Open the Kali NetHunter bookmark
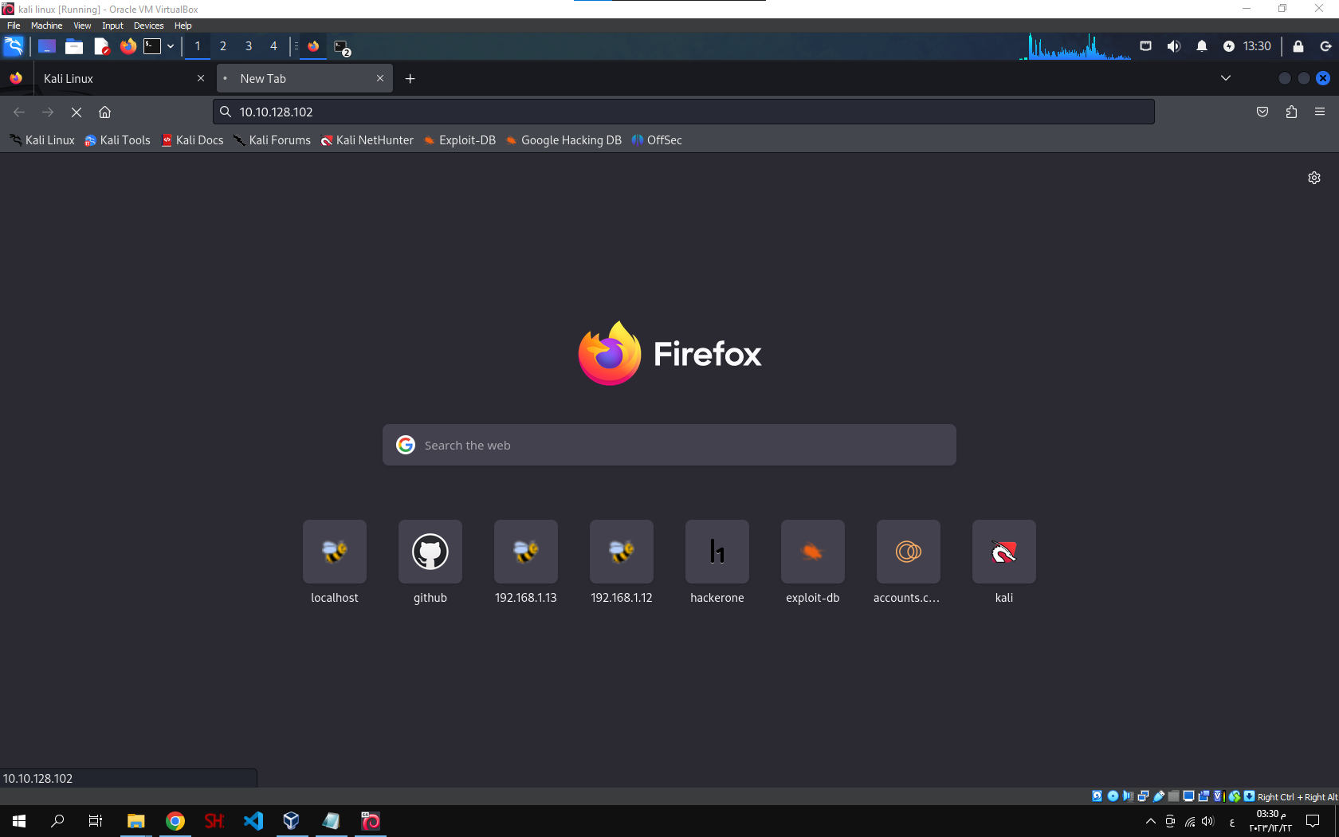 coord(367,140)
